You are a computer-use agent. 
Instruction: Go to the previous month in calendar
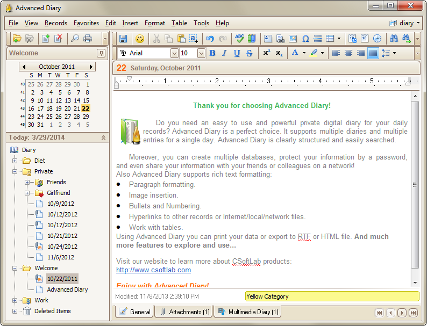click(x=24, y=67)
